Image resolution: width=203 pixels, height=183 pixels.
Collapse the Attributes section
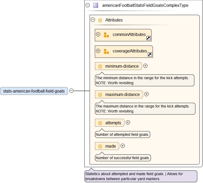(93, 20)
